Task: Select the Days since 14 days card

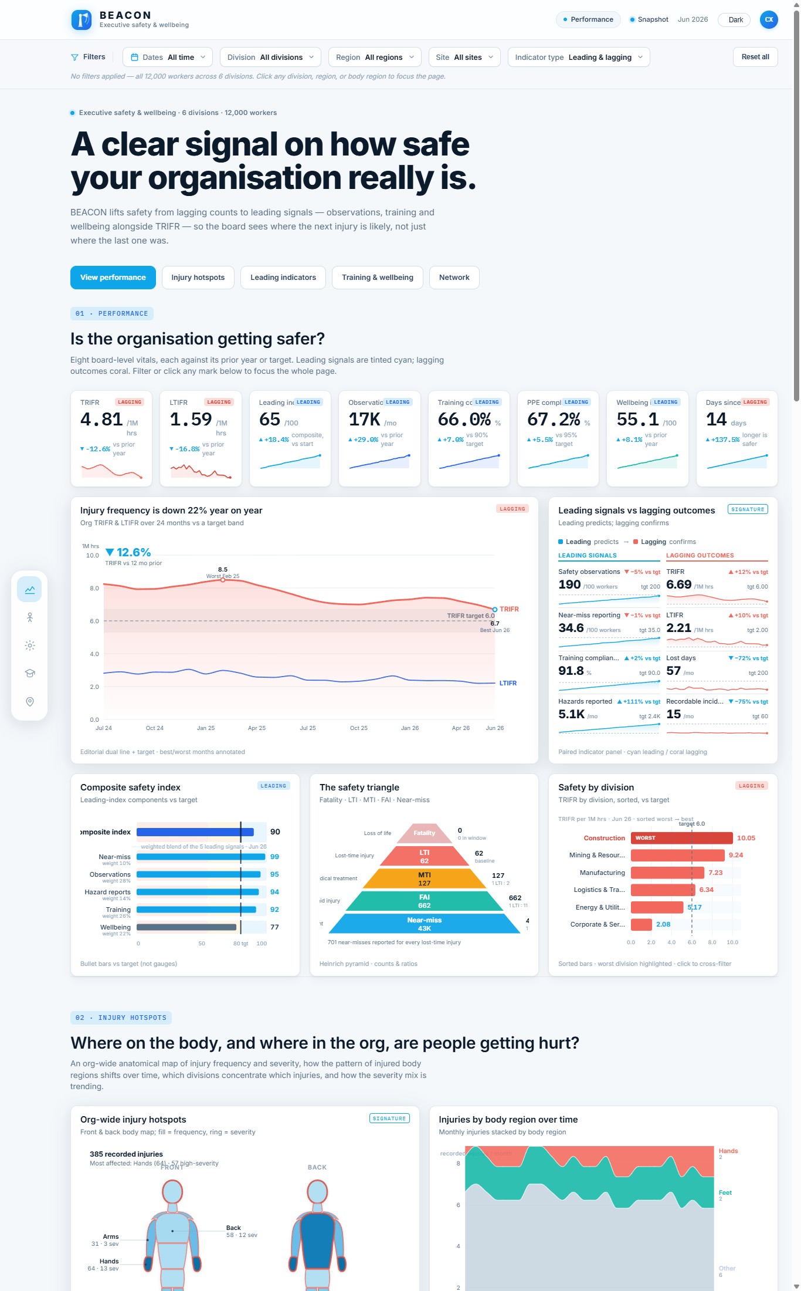Action: (x=737, y=439)
